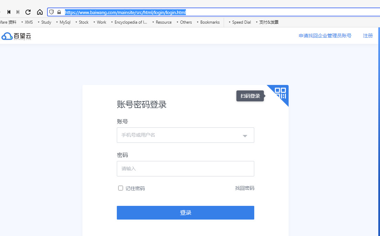
Task: Click the page's vertical scrollbar
Action: (379, 103)
